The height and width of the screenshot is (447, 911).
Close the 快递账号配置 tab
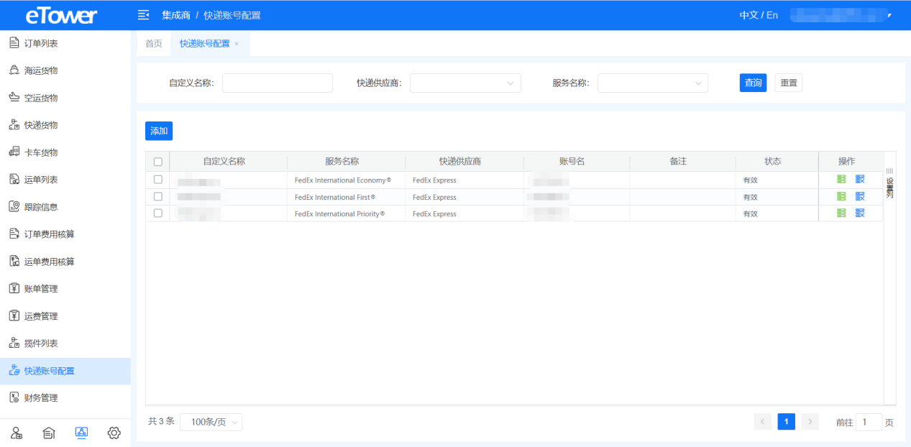tap(237, 44)
